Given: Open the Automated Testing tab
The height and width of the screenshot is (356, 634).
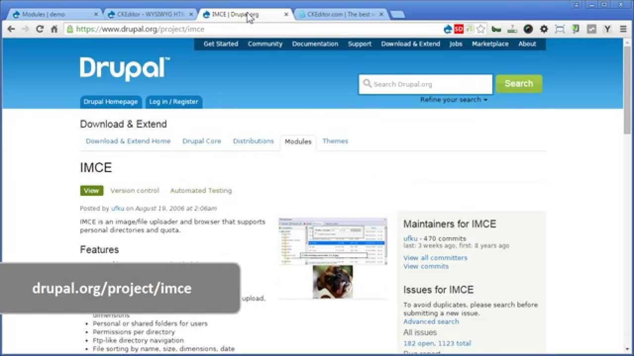Looking at the screenshot, I should (x=201, y=190).
